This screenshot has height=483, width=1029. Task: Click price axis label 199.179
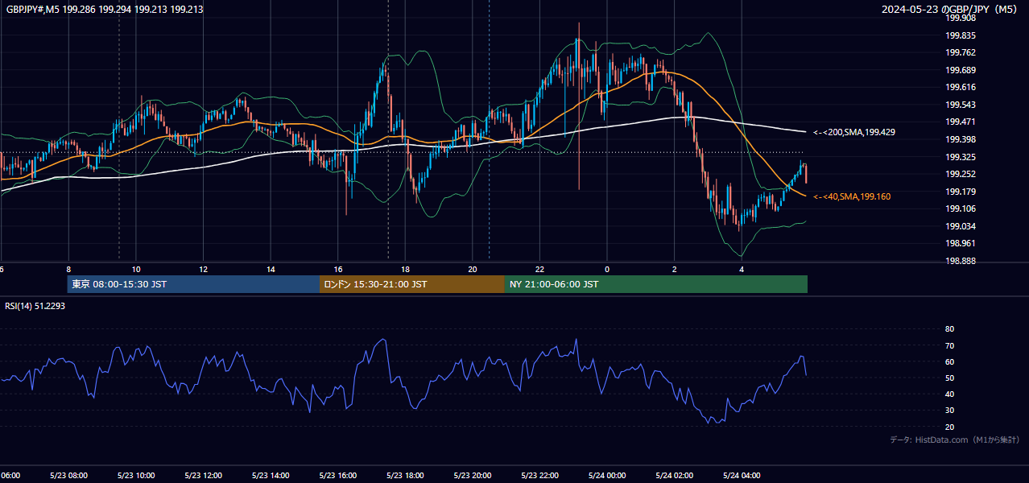(x=961, y=192)
